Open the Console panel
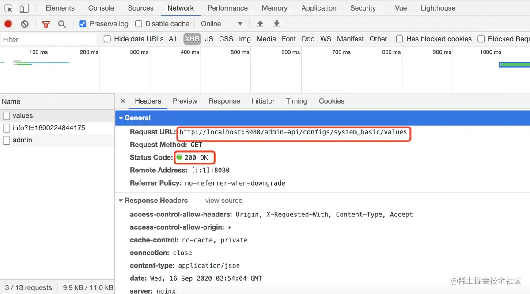530x294 pixels. click(101, 8)
